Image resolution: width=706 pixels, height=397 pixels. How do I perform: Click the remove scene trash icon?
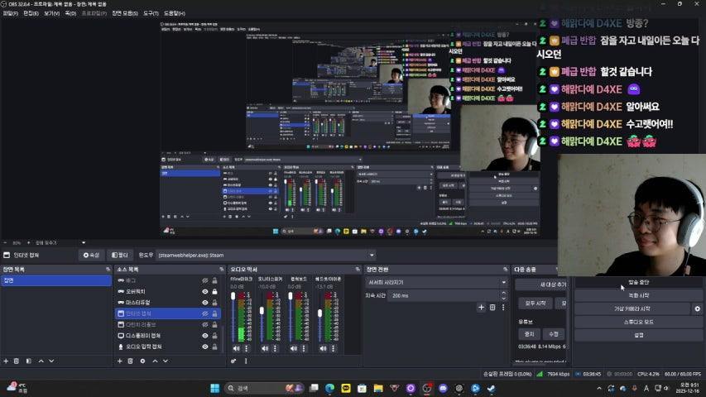click(17, 361)
